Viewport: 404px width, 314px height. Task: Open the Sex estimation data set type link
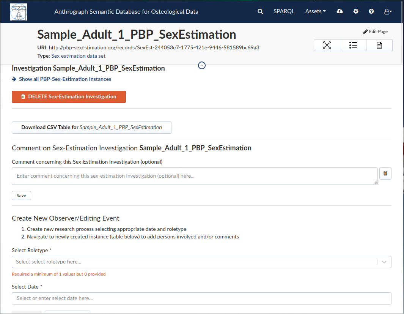point(78,56)
